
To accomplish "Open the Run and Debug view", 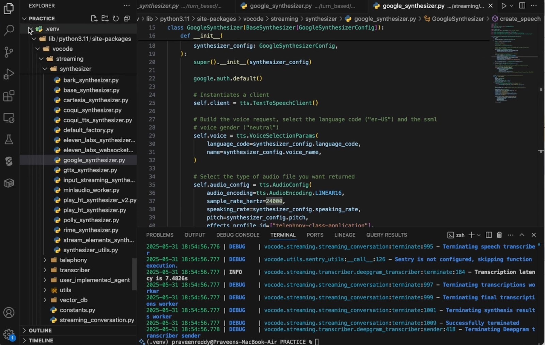I will [x=9, y=74].
